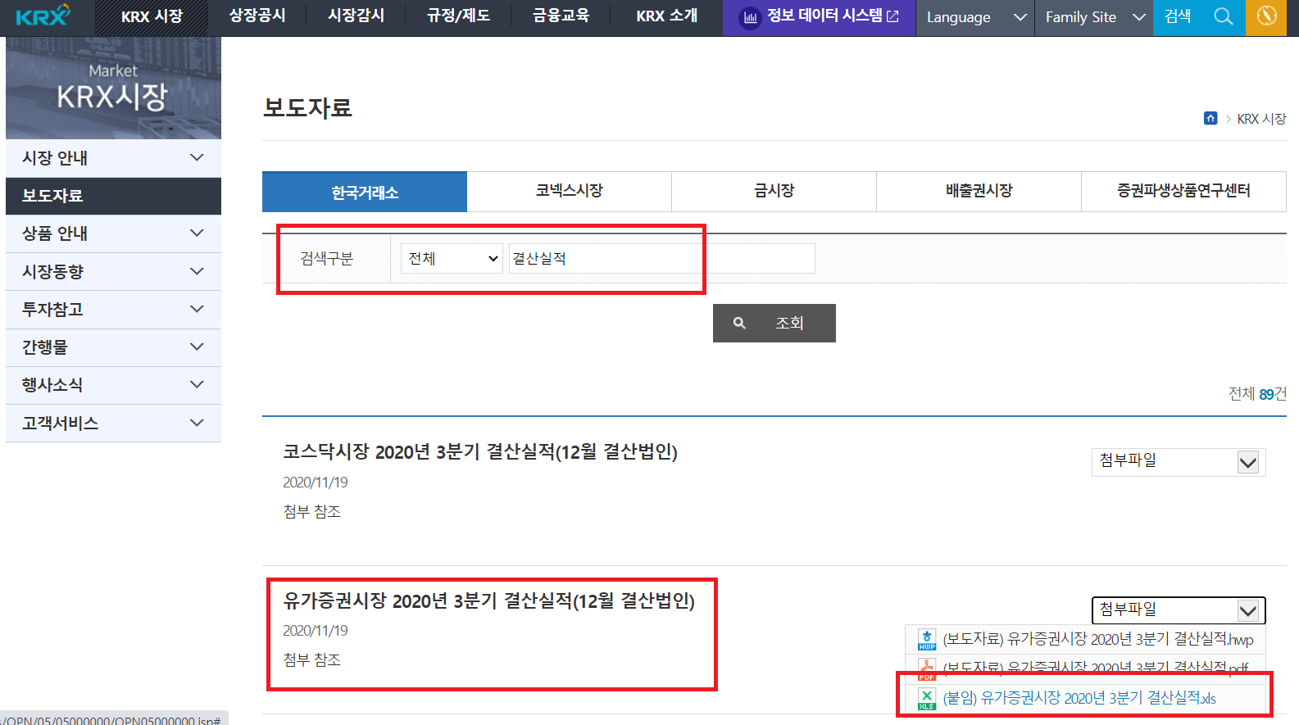
Task: Expand 간행물 sidebar section
Action: click(x=113, y=347)
